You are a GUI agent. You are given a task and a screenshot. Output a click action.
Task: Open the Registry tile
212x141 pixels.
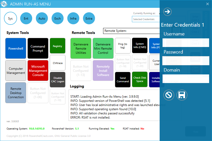58,46
